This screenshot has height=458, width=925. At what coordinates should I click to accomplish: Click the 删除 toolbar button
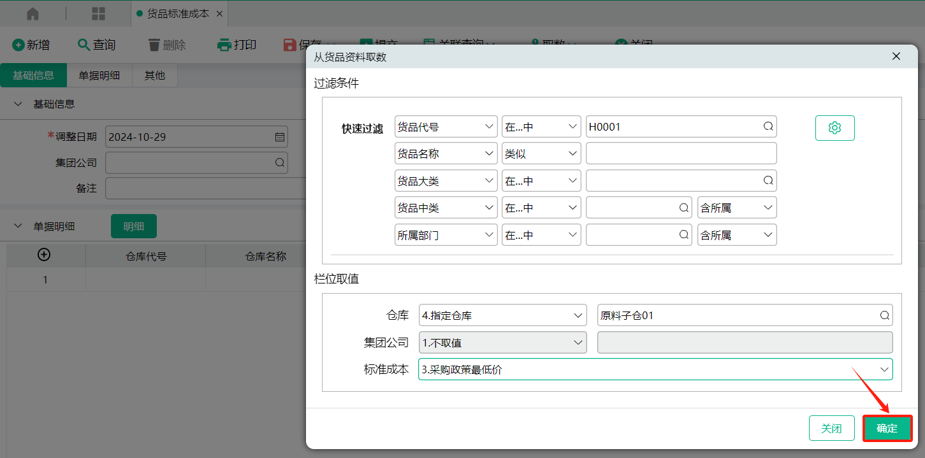click(167, 45)
